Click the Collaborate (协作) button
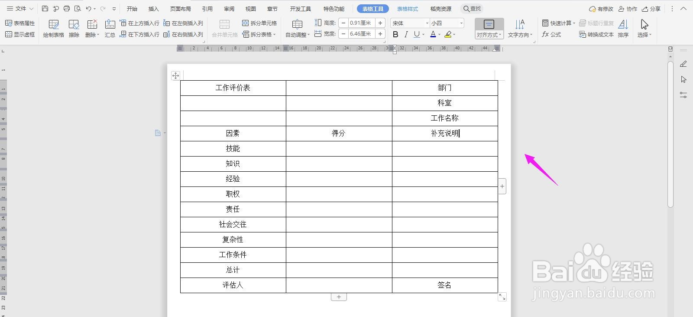Screen dimensions: 693x317 (628, 9)
